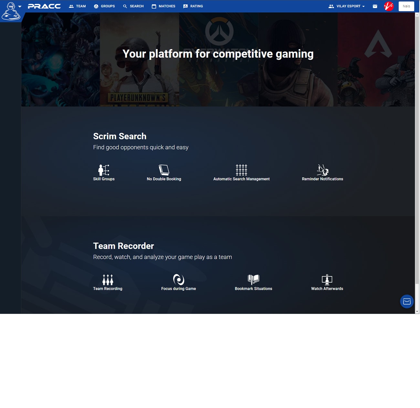Click the Watch Afterwards icon

pyautogui.click(x=327, y=280)
